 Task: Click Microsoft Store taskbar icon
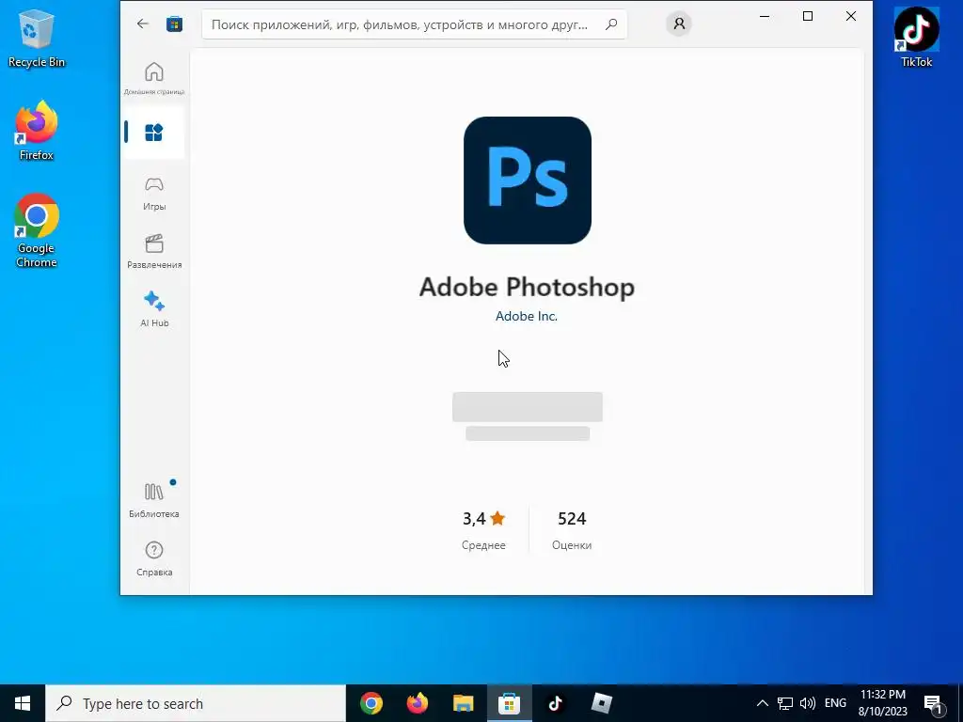tap(509, 703)
